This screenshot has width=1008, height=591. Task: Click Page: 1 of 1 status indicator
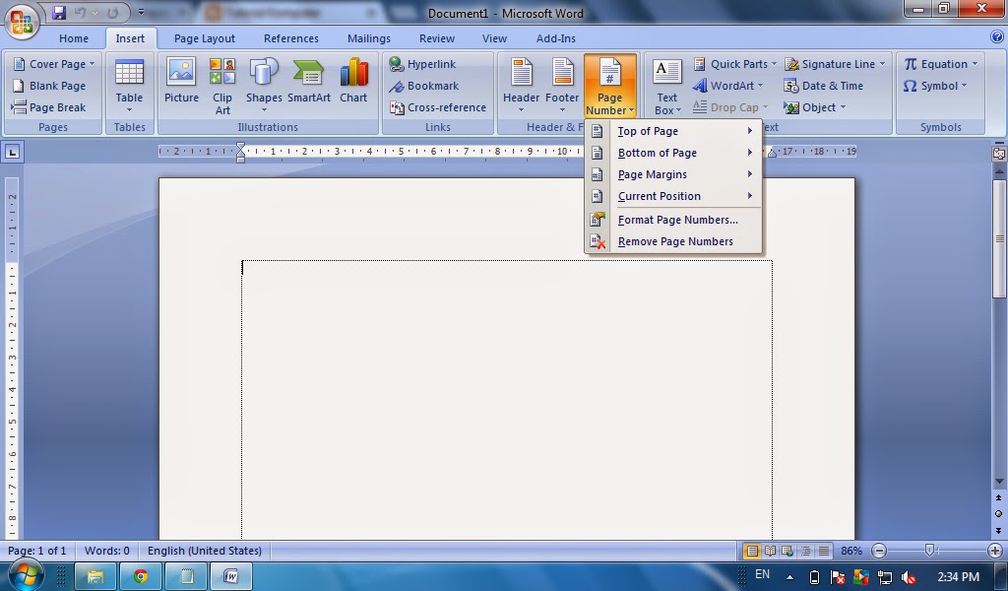coord(36,551)
